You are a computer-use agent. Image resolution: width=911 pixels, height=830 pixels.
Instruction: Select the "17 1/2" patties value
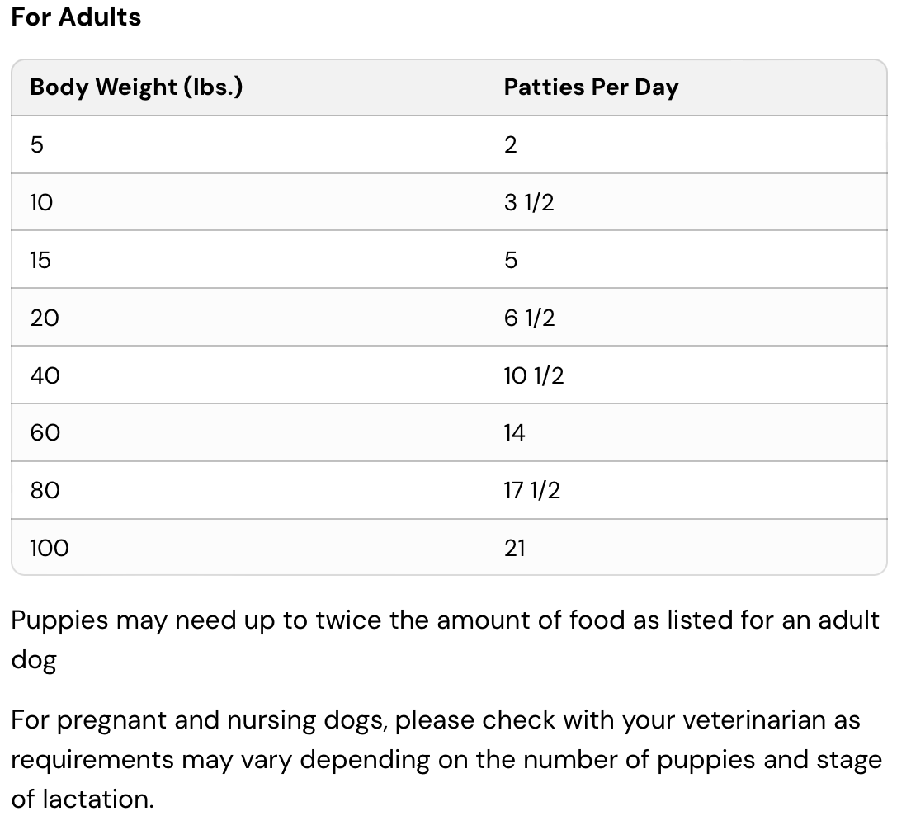pyautogui.click(x=532, y=491)
